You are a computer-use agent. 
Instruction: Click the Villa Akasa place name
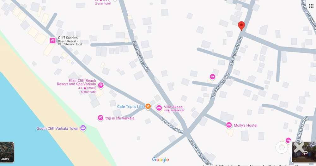(173, 107)
